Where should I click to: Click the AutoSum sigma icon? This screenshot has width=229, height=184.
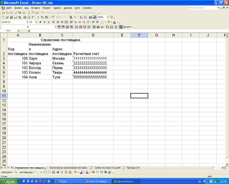coord(75,17)
